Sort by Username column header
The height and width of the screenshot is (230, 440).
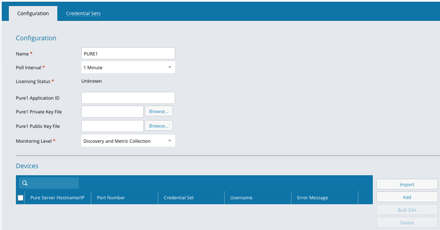(258, 197)
